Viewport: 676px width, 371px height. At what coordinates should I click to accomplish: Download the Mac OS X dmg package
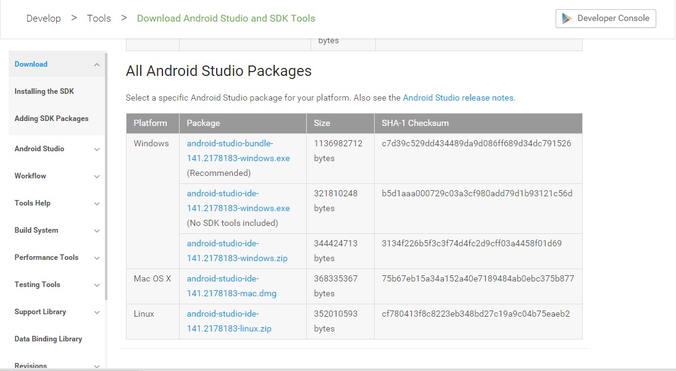pos(230,286)
